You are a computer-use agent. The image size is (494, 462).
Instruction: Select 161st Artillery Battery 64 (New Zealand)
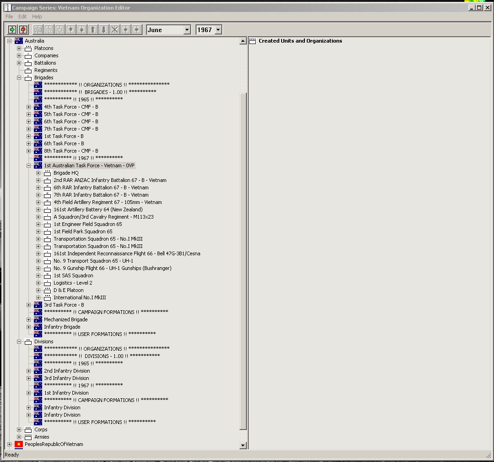tap(98, 209)
